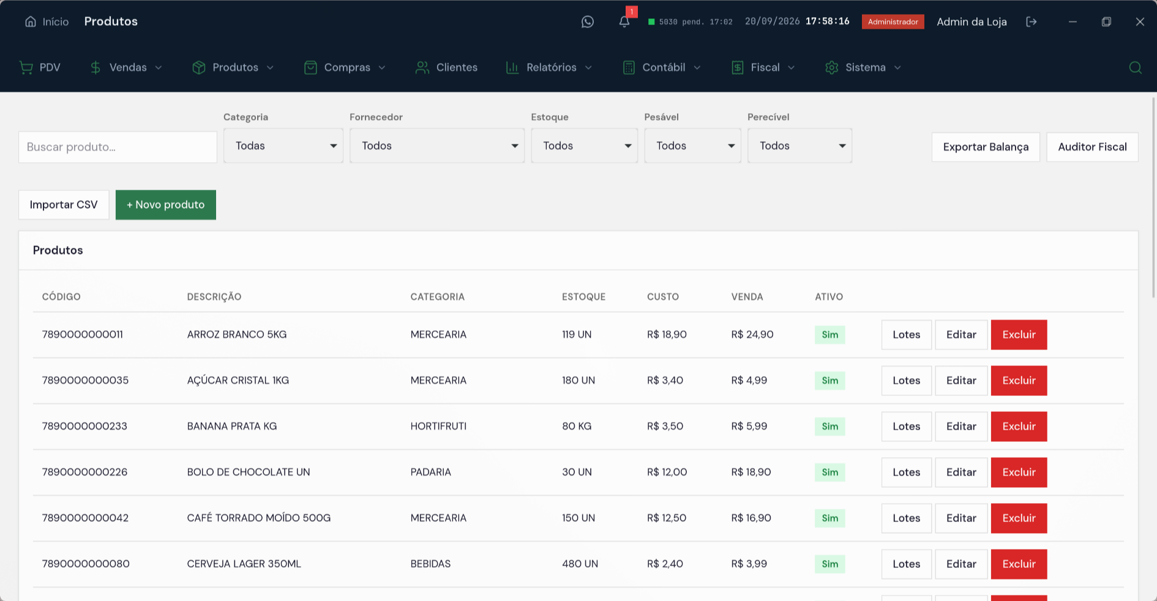
Task: Click the Fiscal receipt icon
Action: [x=737, y=67]
